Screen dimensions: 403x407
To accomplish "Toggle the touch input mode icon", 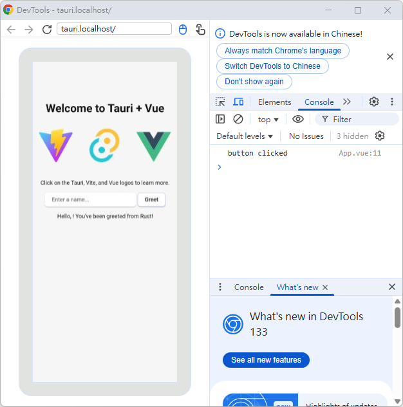I will pos(200,30).
